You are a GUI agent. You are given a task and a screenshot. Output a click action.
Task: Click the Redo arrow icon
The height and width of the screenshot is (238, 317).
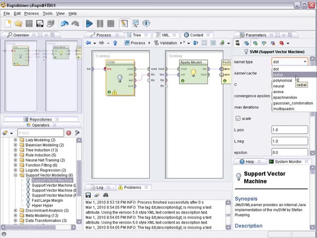75,24
